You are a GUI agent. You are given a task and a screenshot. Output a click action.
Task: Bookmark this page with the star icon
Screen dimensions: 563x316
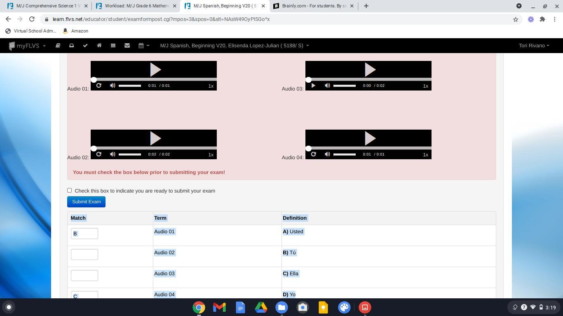tap(516, 19)
